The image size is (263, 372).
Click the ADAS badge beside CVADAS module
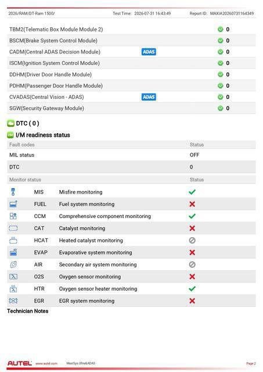[149, 97]
